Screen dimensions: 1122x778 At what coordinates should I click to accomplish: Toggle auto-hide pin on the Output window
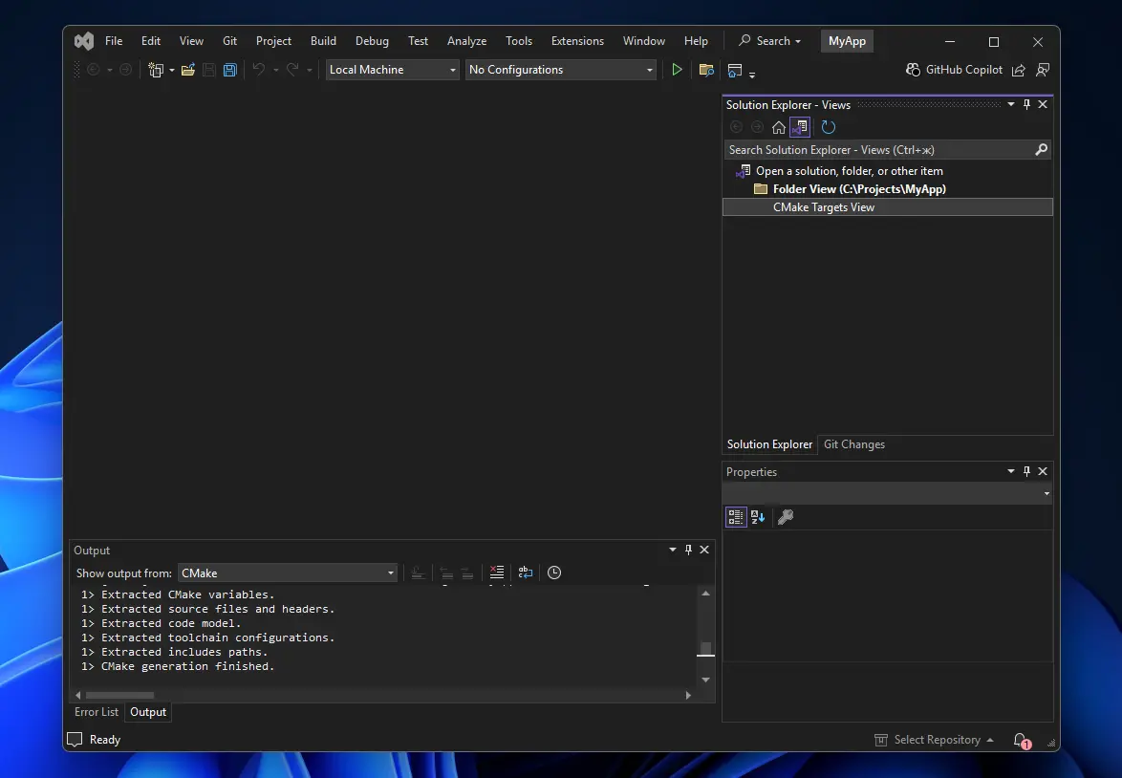pyautogui.click(x=688, y=550)
